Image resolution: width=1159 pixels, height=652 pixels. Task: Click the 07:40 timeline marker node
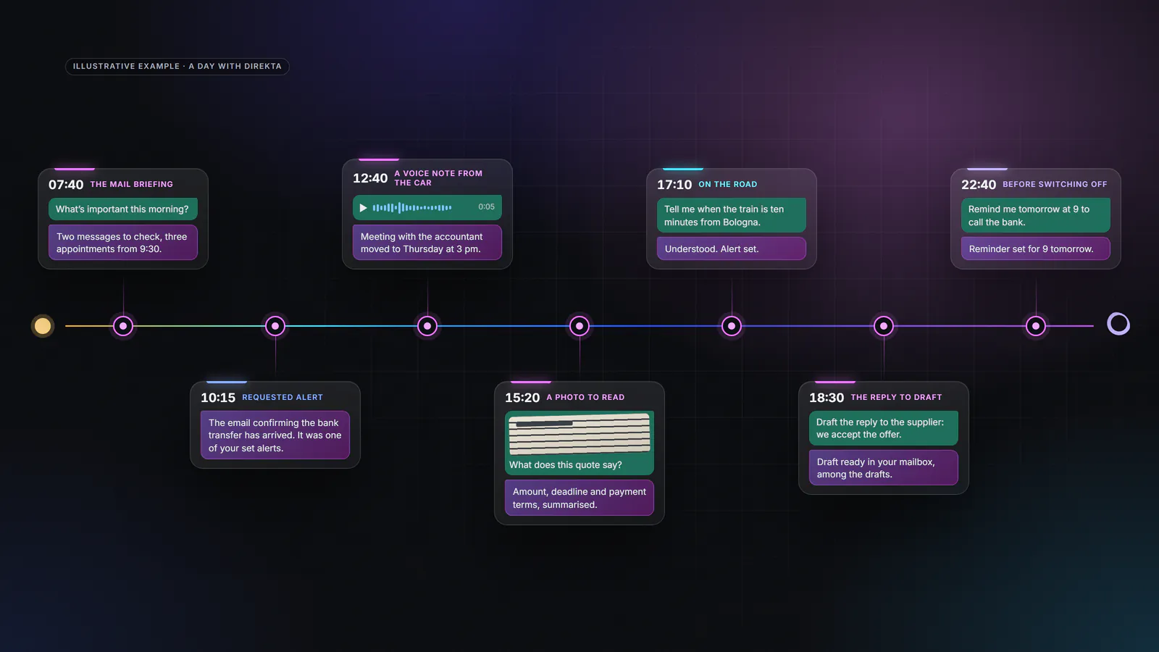[123, 326]
